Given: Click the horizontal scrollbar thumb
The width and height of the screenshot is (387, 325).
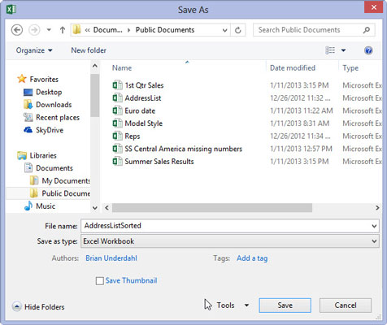Looking at the screenshot, I should coord(212,208).
